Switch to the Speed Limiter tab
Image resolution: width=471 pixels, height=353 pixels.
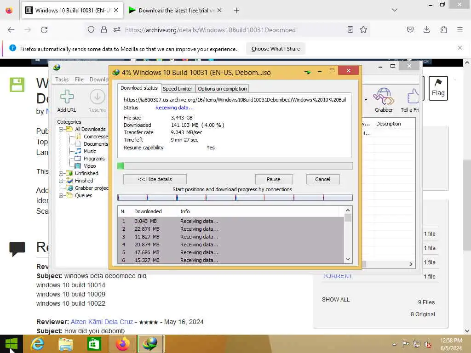[x=177, y=89]
